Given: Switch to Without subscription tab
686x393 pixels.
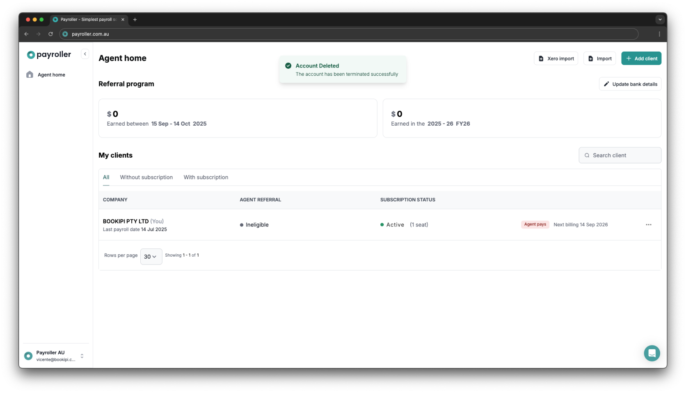Looking at the screenshot, I should click(x=146, y=177).
